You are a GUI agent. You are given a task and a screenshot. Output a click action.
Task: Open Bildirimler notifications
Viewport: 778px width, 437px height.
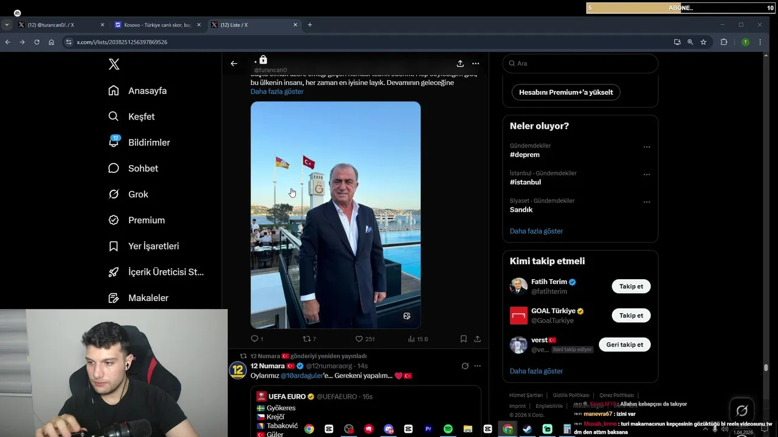(x=139, y=142)
